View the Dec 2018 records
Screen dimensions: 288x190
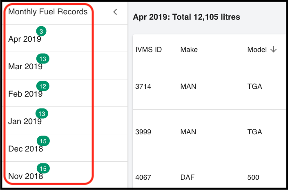click(x=25, y=149)
